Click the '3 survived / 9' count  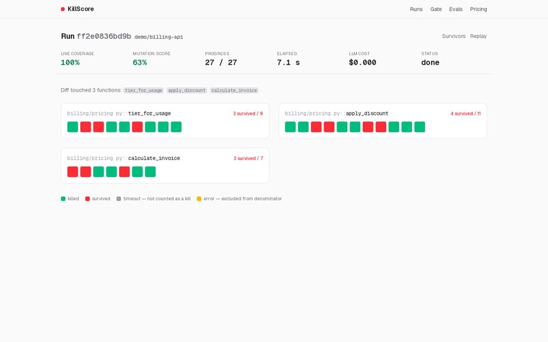pos(247,113)
